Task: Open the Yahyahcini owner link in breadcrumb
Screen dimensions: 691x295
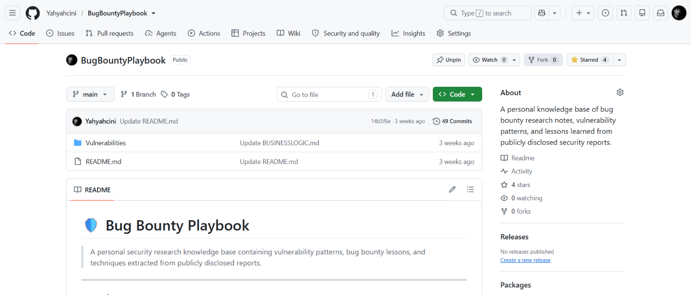Action: click(61, 13)
